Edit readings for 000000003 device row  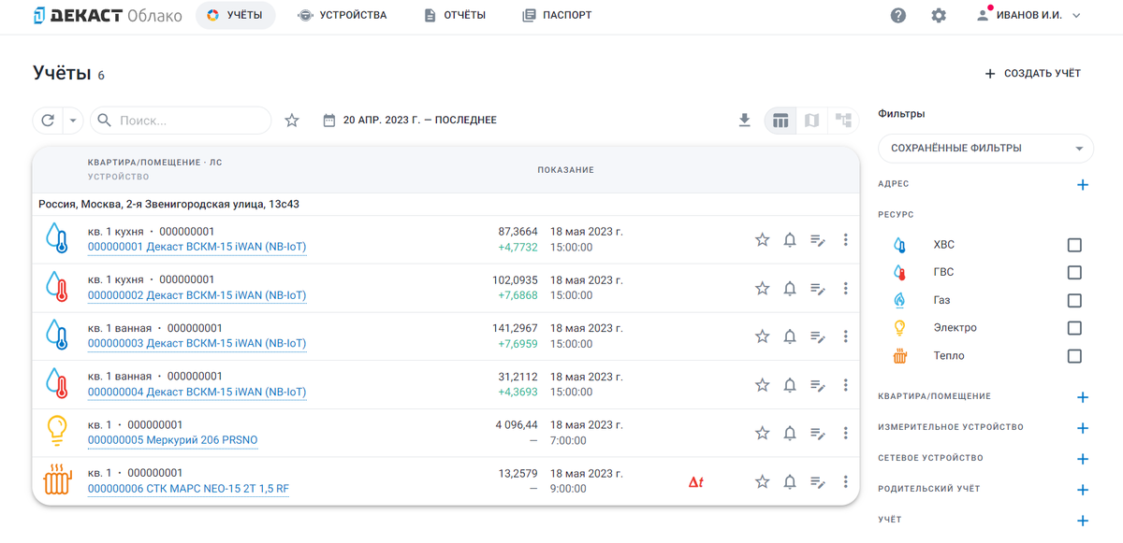pyautogui.click(x=818, y=336)
